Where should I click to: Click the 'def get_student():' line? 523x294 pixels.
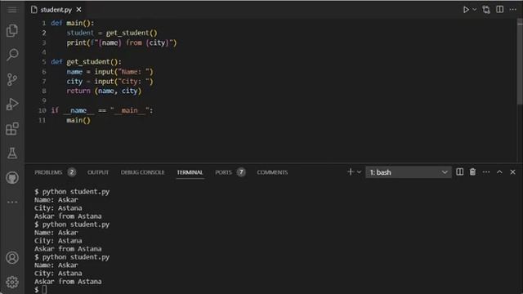click(x=87, y=62)
